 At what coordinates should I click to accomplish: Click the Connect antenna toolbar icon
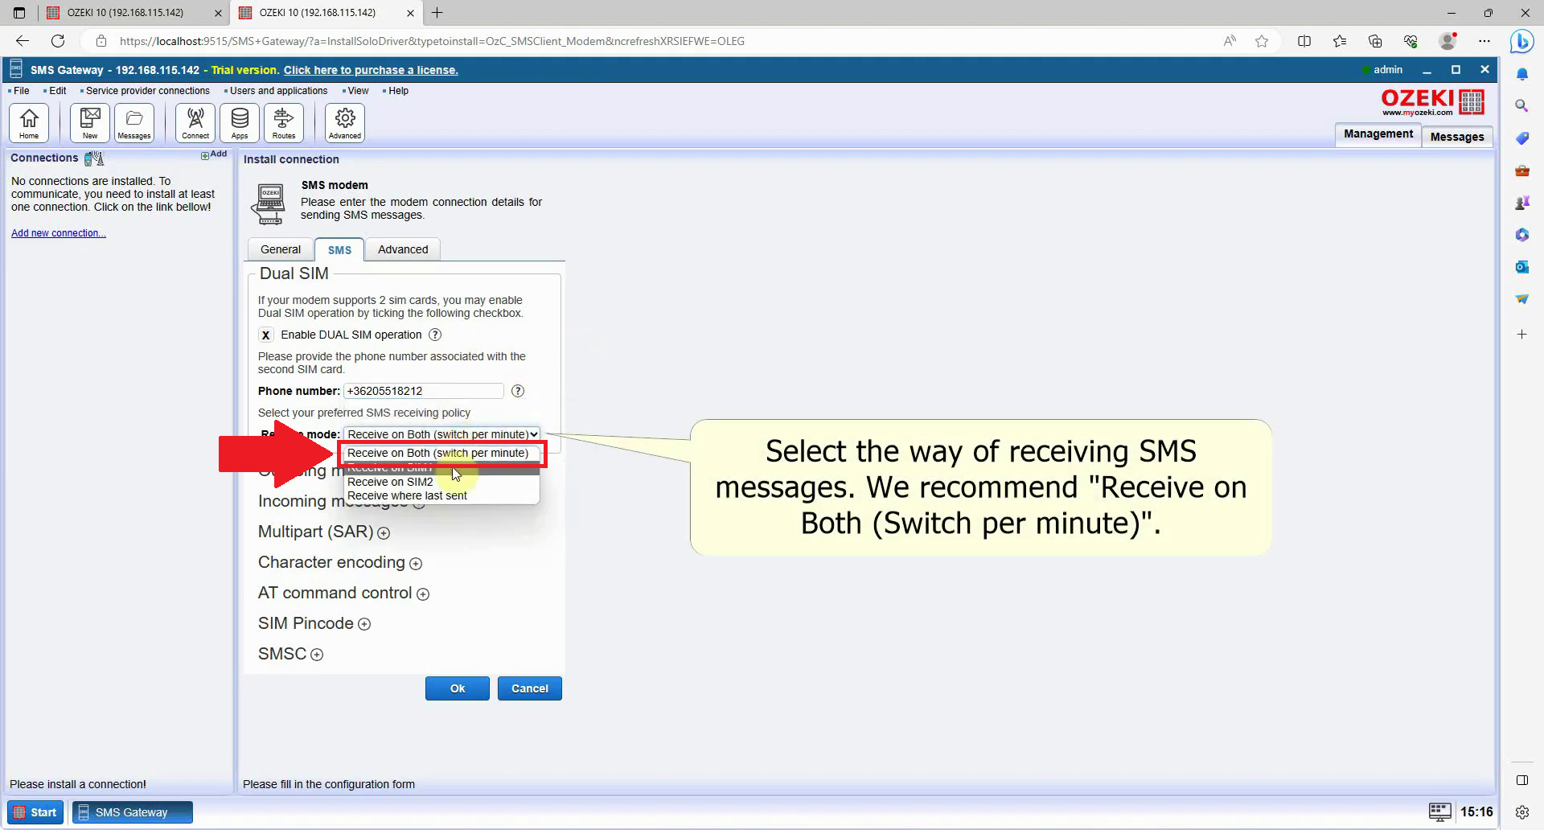click(x=195, y=123)
